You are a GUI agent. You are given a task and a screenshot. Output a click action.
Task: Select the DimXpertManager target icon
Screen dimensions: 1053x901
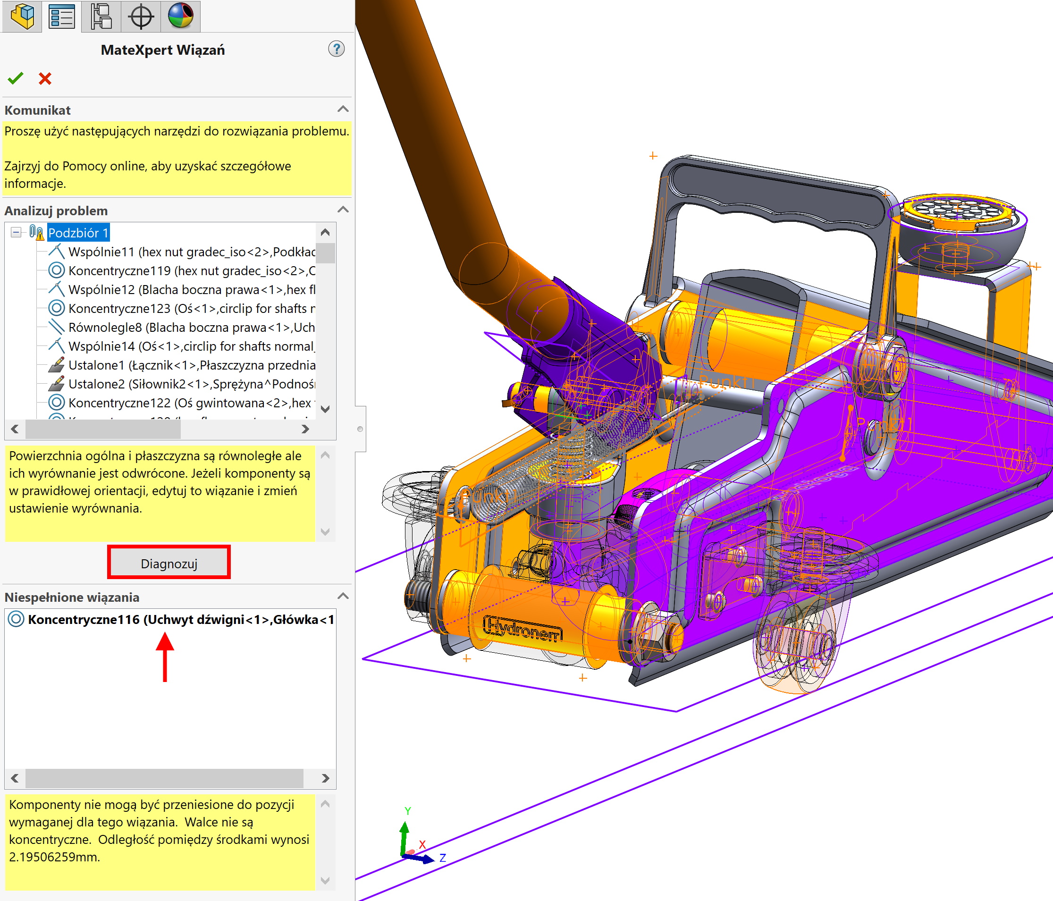pos(141,16)
